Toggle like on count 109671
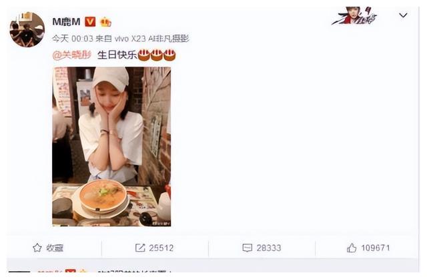 point(376,248)
